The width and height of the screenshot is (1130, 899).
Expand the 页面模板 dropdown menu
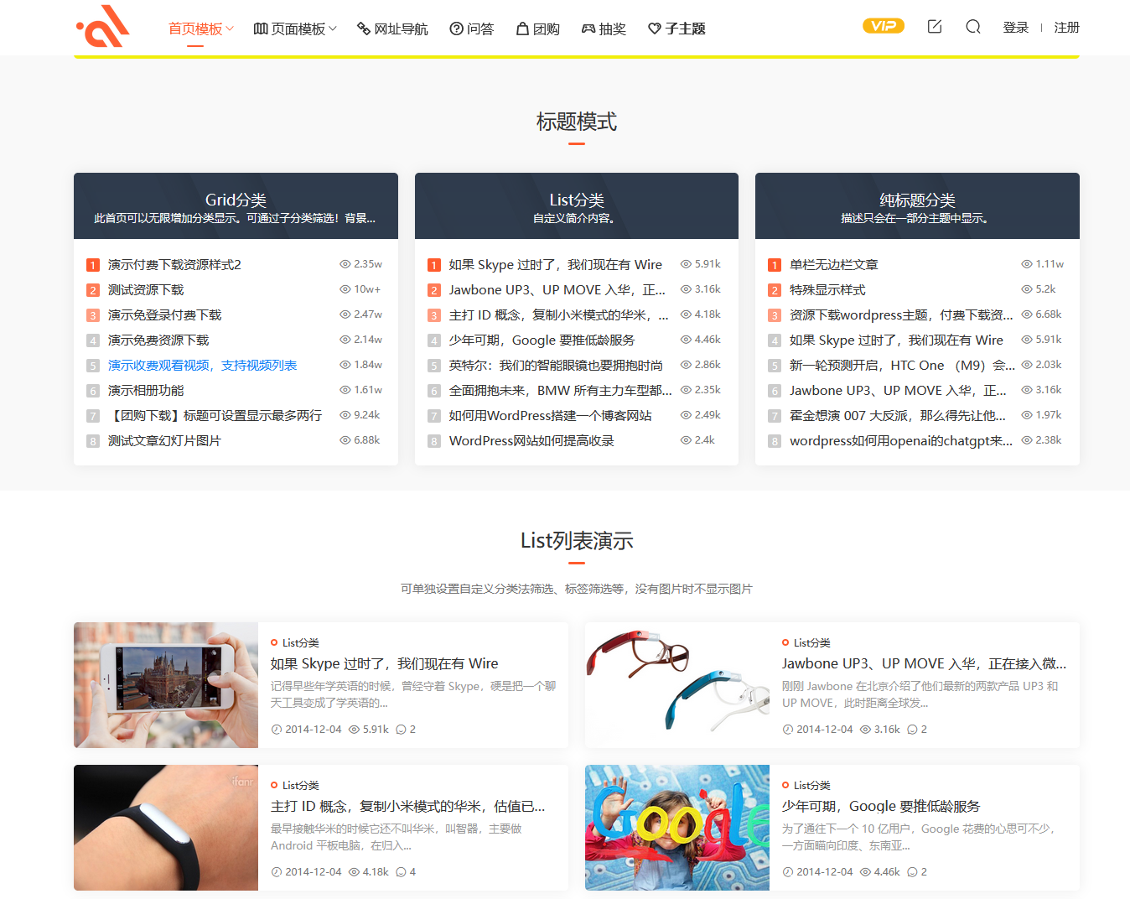tap(295, 29)
